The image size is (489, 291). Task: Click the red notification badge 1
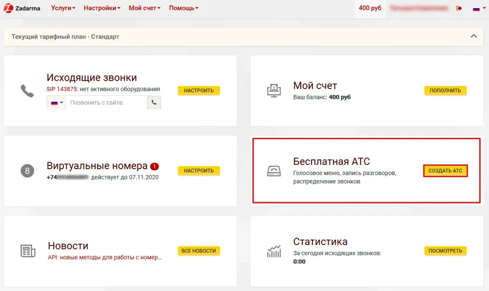pyautogui.click(x=155, y=167)
